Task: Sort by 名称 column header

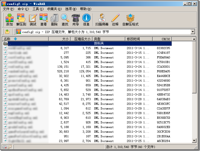Action: (25, 39)
